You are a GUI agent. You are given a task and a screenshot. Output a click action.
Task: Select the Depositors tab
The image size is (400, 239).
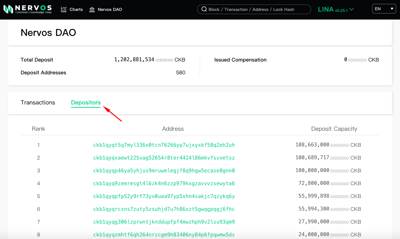click(86, 103)
